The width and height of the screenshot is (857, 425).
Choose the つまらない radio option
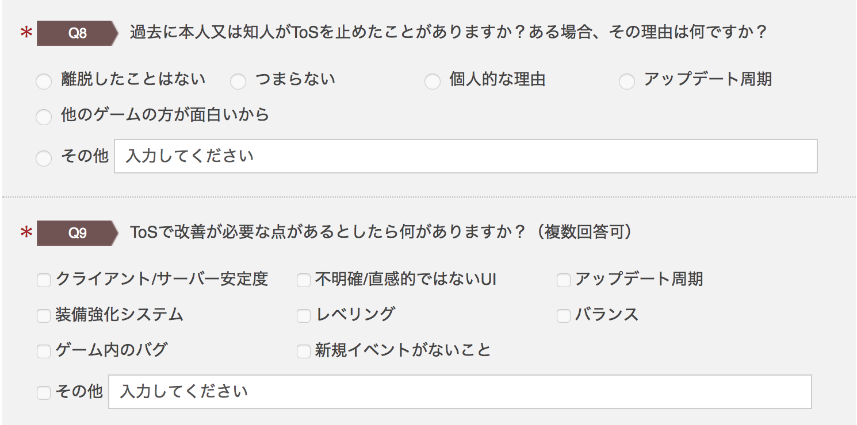238,82
